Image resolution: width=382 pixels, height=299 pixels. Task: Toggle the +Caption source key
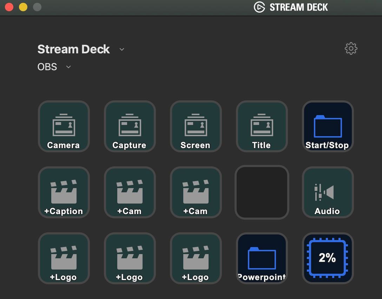pos(64,192)
